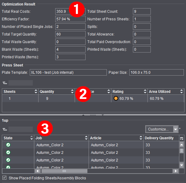
Task: Click the column chooser icon beside Delivery Quantity
Action: click(x=181, y=138)
